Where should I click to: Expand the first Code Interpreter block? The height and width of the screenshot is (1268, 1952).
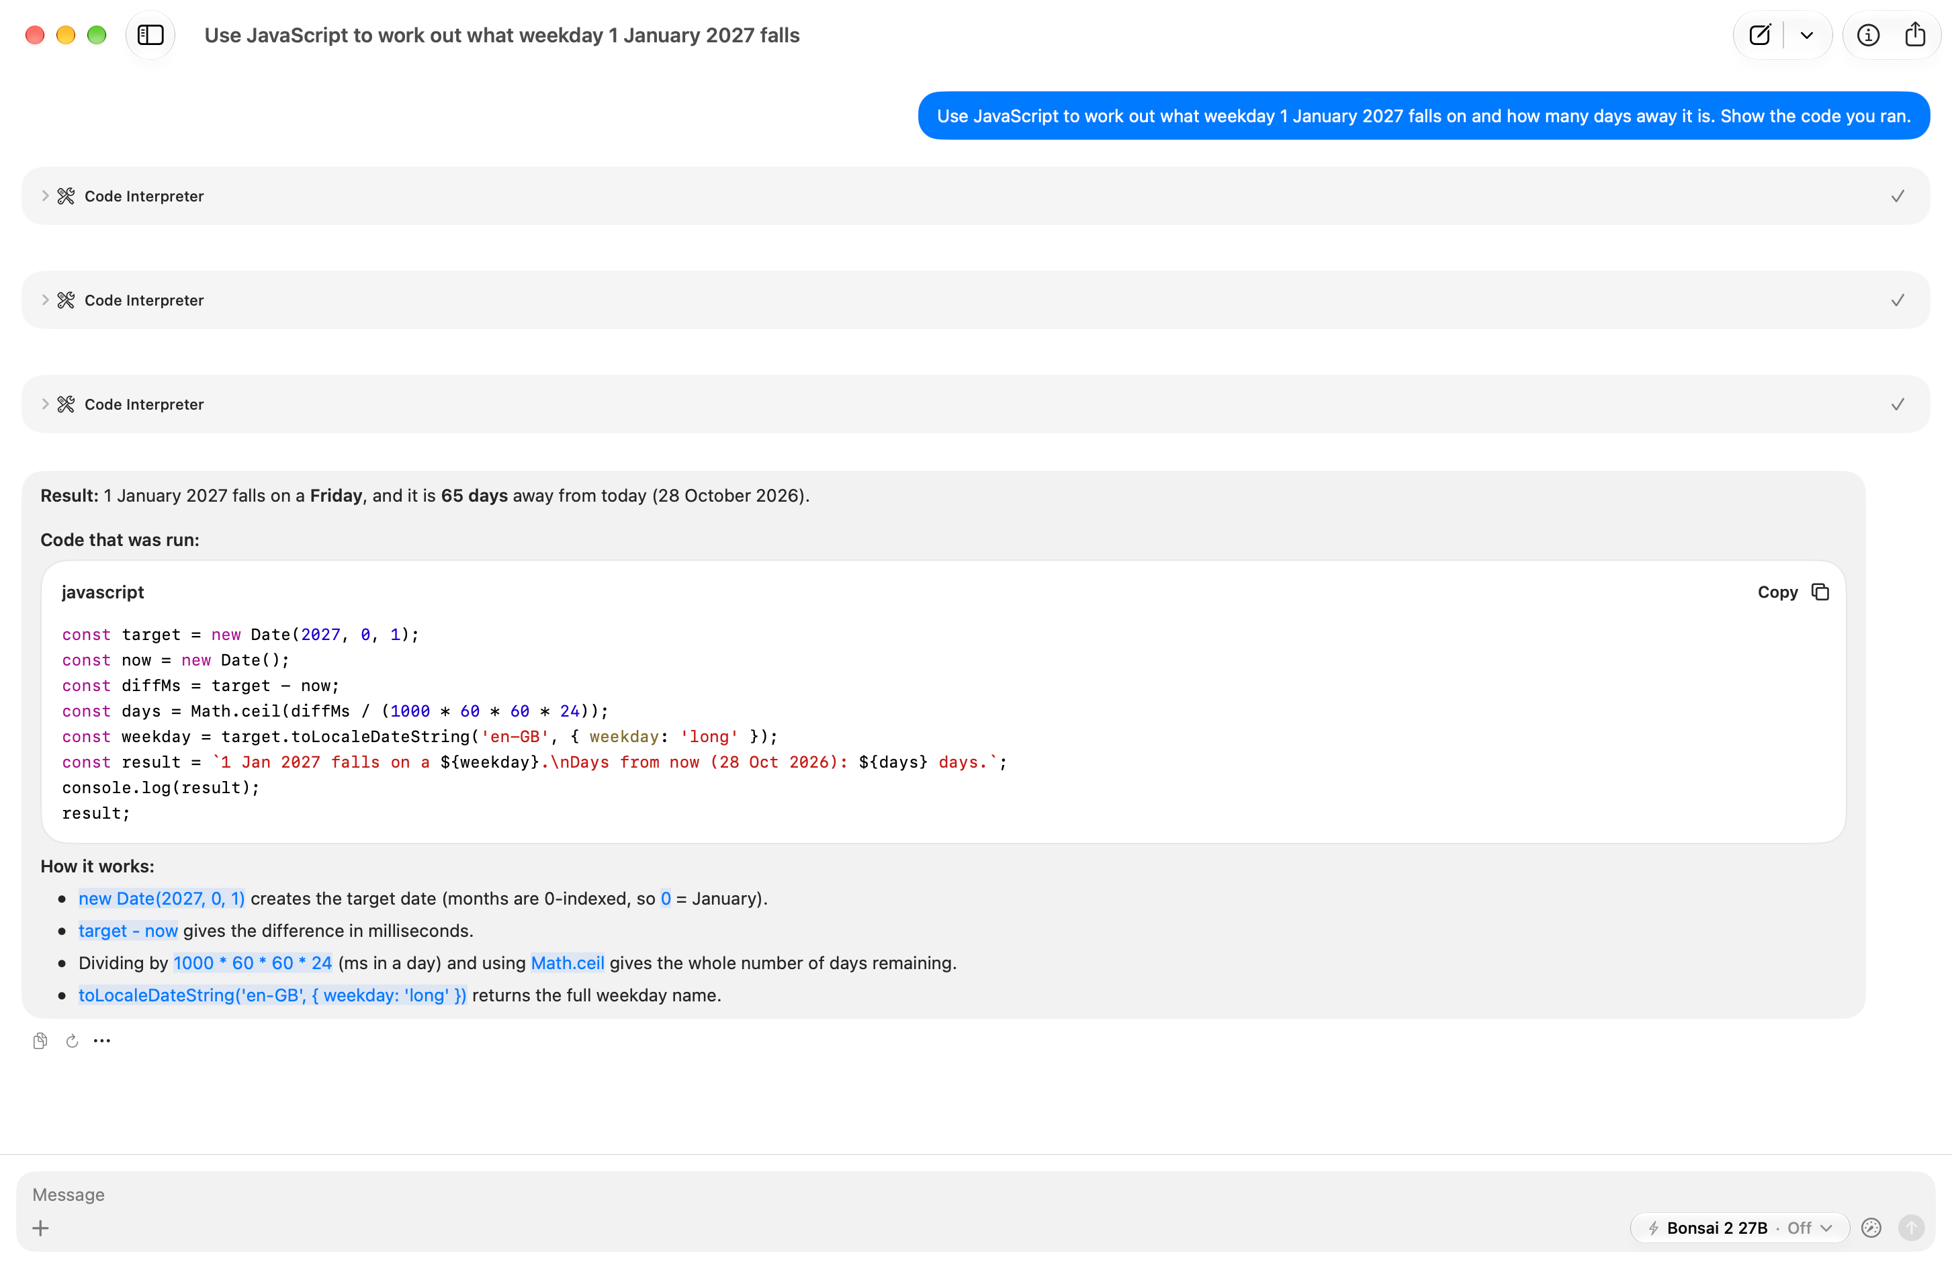(975, 196)
